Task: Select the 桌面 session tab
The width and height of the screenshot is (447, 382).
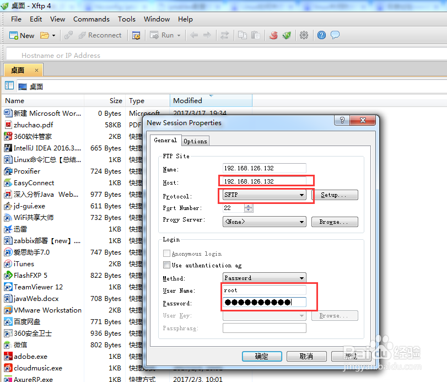Action: [23, 70]
